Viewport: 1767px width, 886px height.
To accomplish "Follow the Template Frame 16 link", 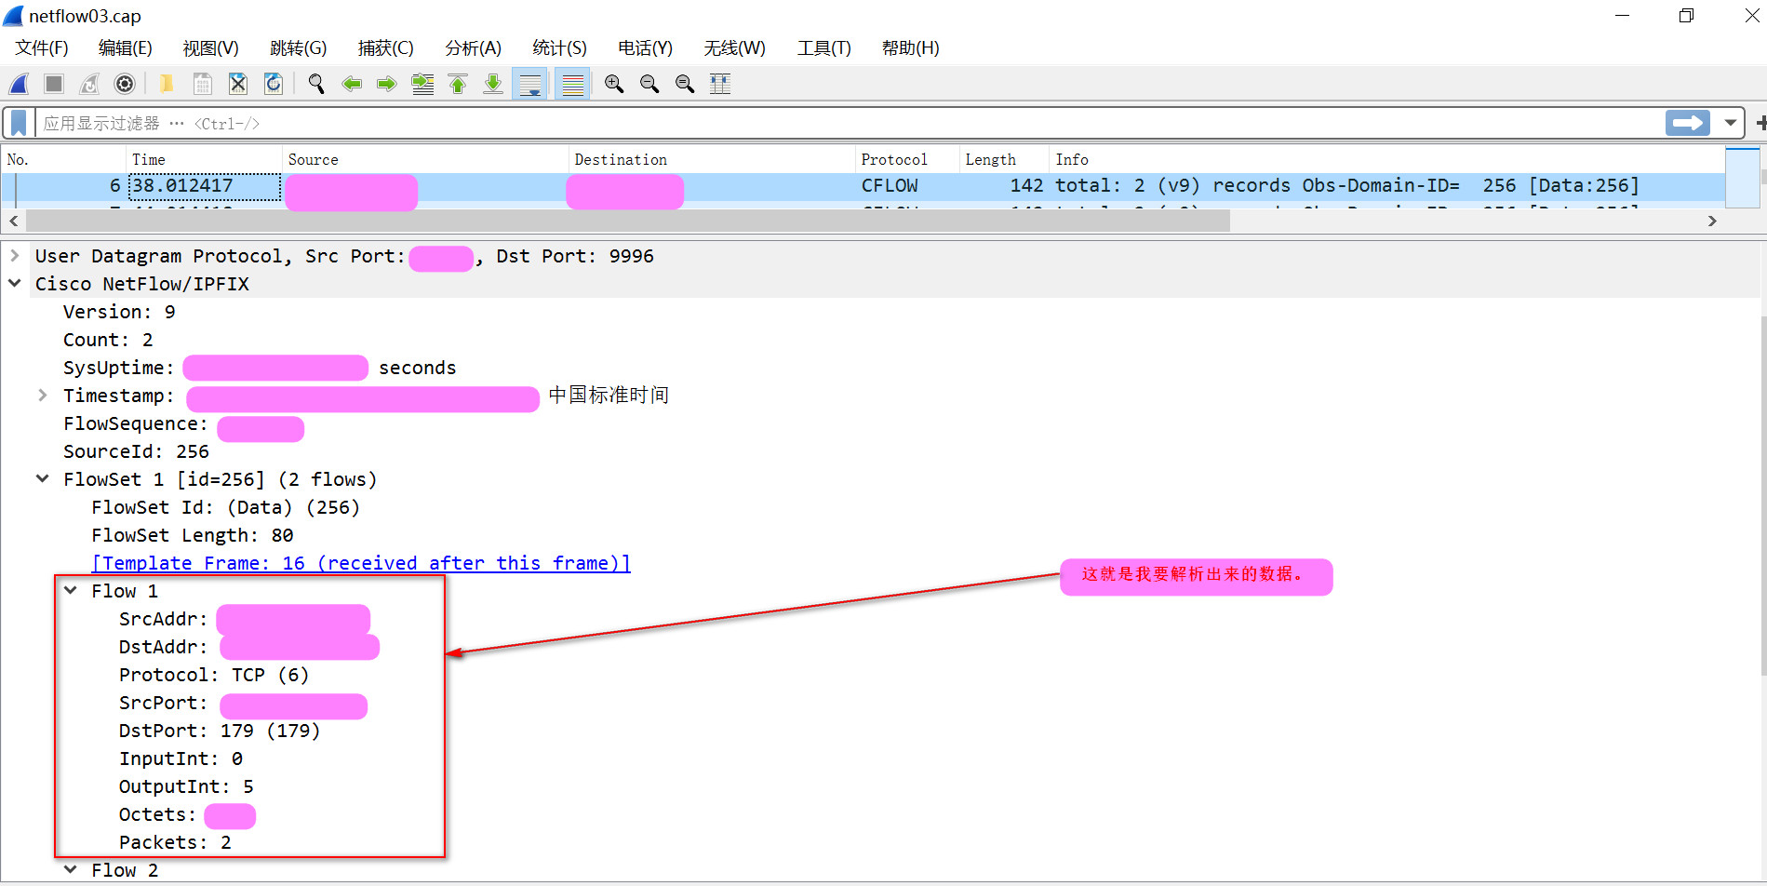I will click(x=361, y=562).
